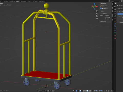Open the Active Tool properties tab icon
The width and height of the screenshot is (123, 92).
pos(115,6)
